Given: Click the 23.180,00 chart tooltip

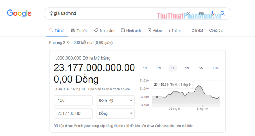Looking at the screenshot, I should pos(172,85).
